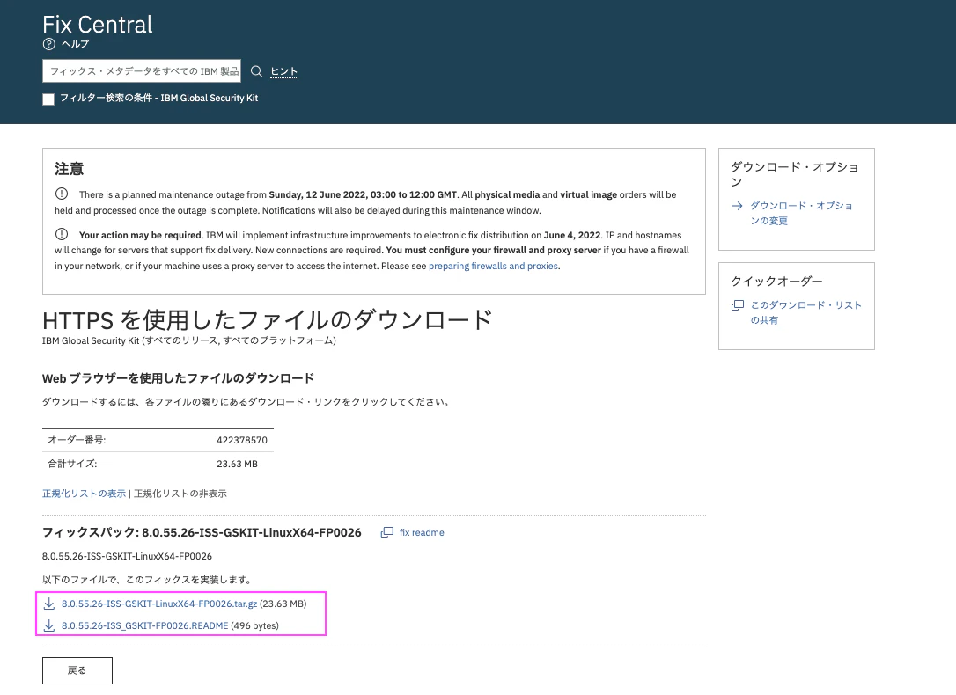Open the ヘルプ link
Image resolution: width=956 pixels, height=695 pixels.
pyautogui.click(x=75, y=44)
